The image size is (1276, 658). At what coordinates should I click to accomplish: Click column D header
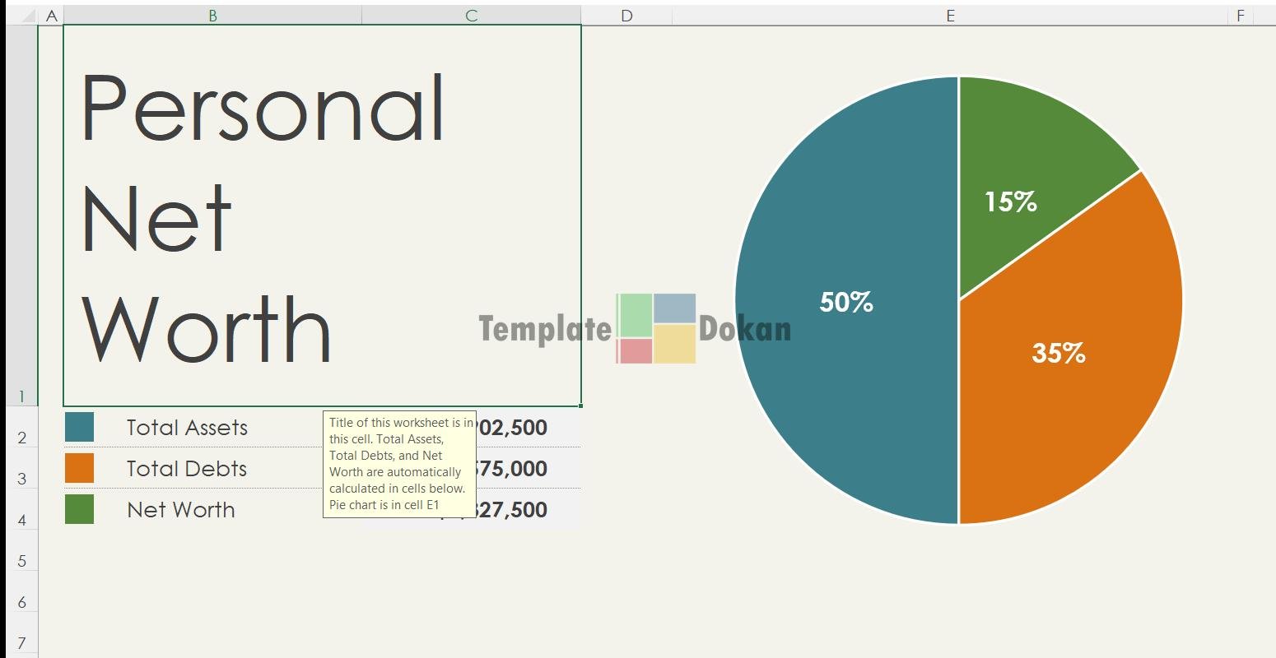coord(626,16)
